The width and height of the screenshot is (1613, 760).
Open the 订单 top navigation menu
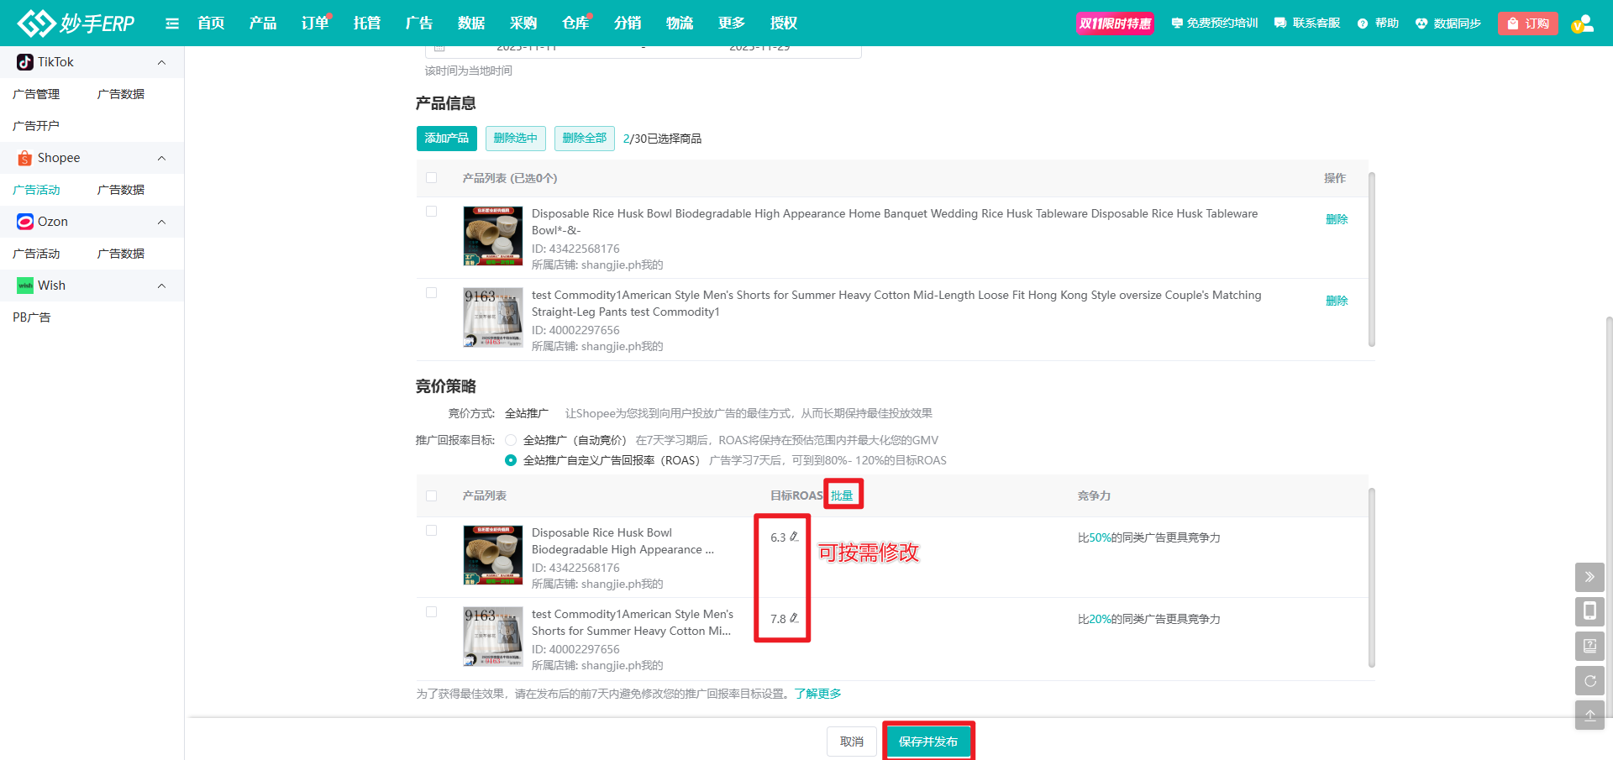[315, 24]
